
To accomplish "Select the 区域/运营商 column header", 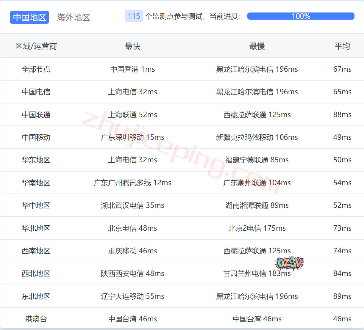I will coord(36,46).
